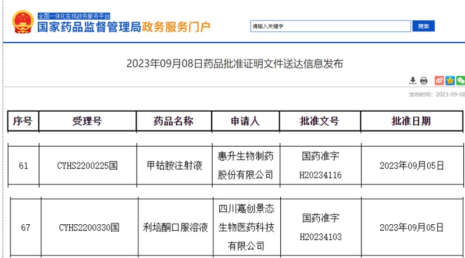Screen dimensions: 465x258
Task: Click the 申请人 column header
Action: click(245, 121)
